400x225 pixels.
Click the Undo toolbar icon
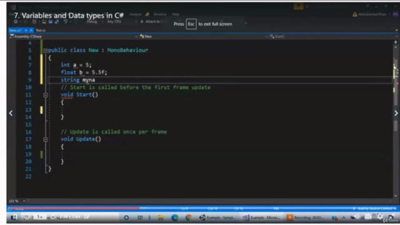[66, 22]
